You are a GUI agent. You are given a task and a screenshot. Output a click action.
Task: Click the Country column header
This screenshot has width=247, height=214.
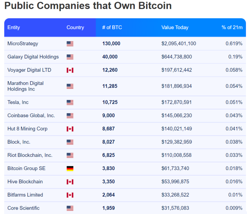coord(75,28)
